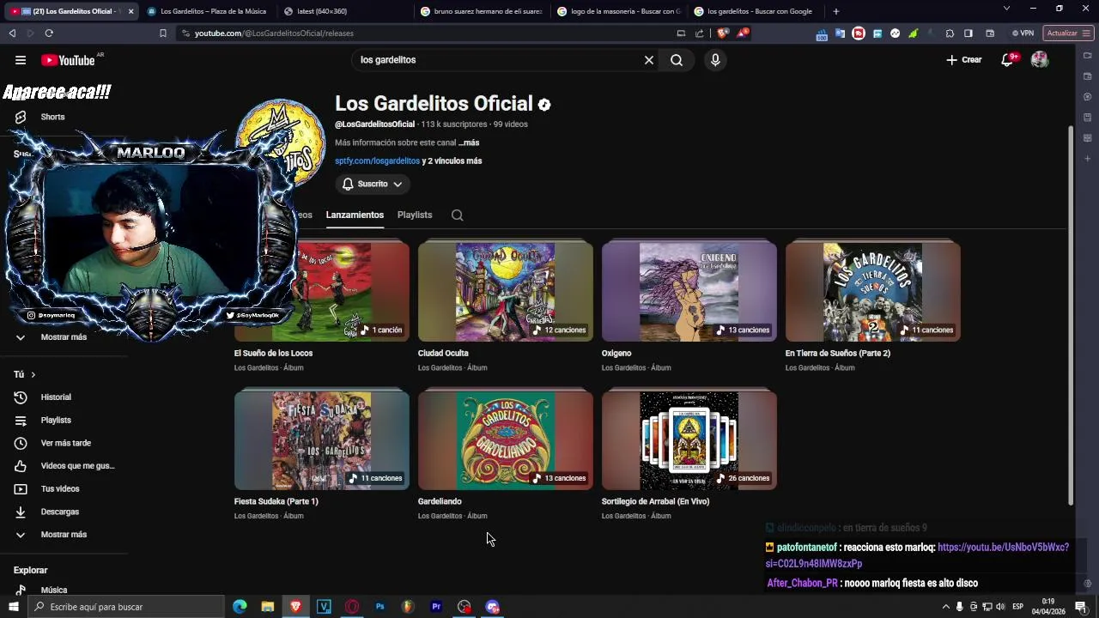Go back with the browser arrow

pos(12,33)
